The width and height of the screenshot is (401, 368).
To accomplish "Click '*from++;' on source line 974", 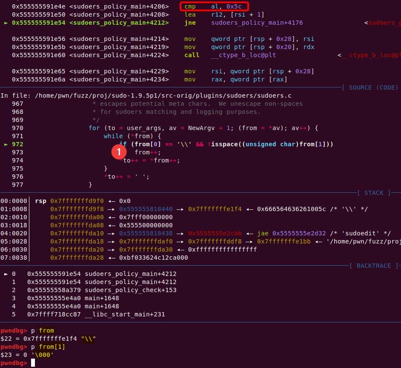I will [165, 161].
